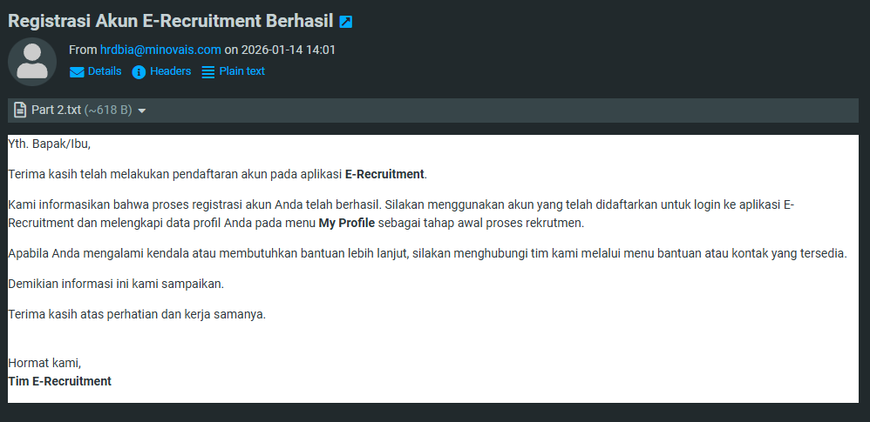Click the attachment size (~618 B)
Screen dimensions: 870x422
point(108,110)
